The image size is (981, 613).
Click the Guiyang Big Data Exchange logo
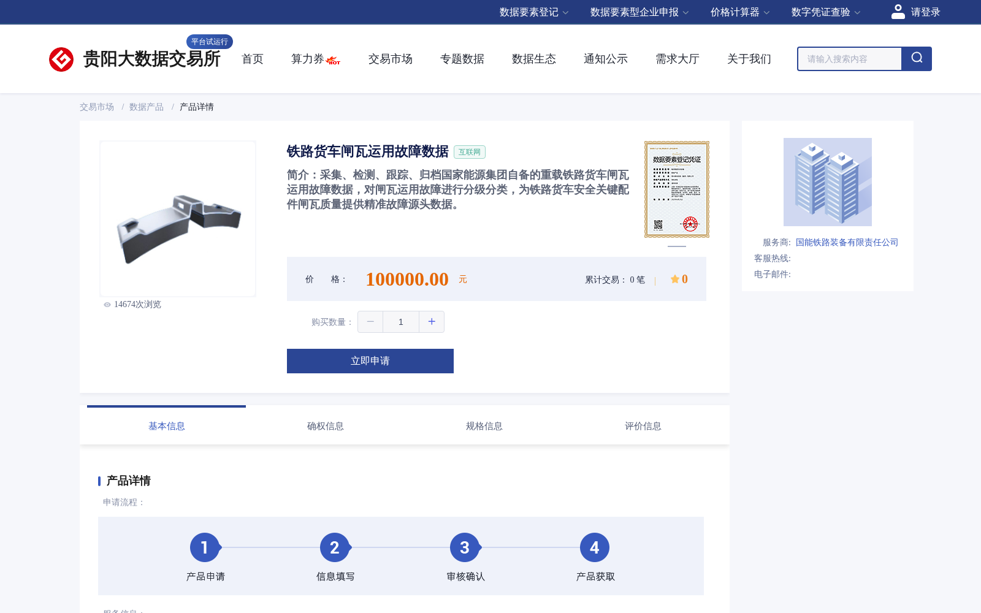coord(135,59)
